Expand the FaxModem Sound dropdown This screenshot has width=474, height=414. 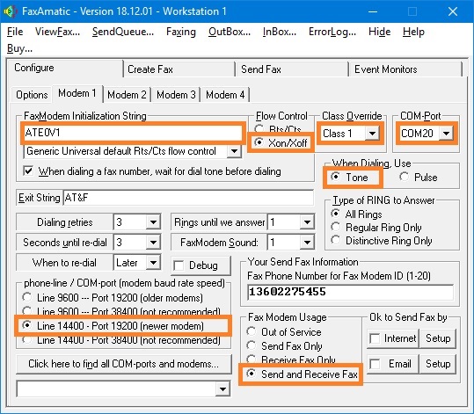[x=307, y=243]
